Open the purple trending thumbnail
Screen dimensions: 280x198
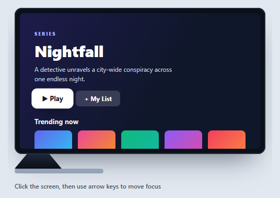(x=183, y=139)
